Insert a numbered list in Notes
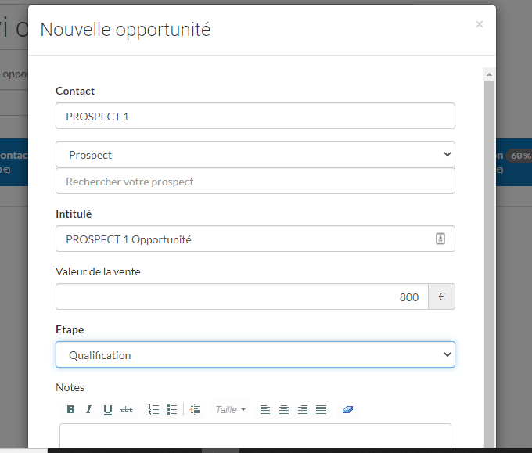 (153, 409)
